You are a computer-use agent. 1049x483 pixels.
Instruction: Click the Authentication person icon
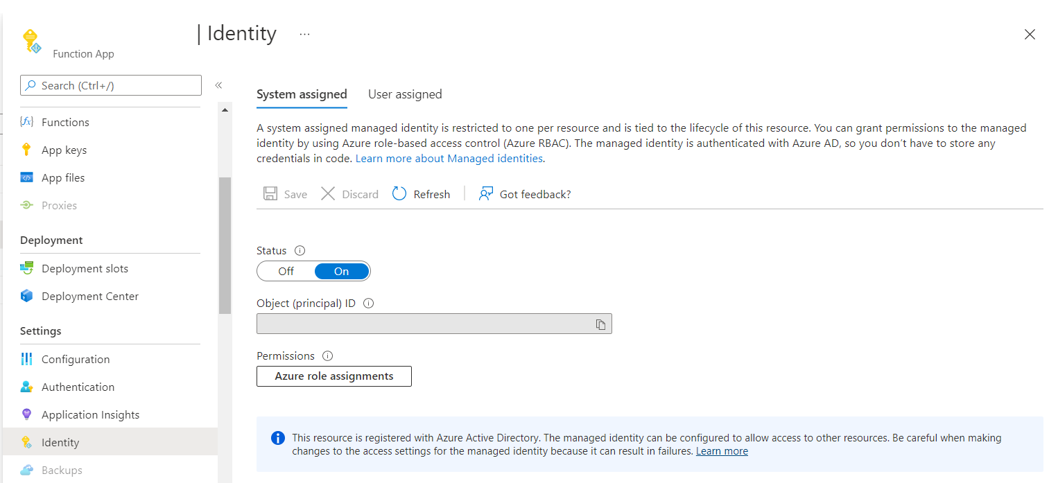(x=27, y=387)
